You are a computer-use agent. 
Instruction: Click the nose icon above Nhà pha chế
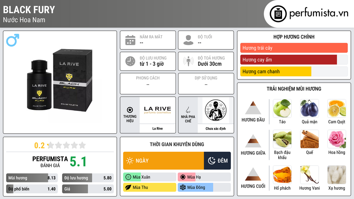(188, 110)
